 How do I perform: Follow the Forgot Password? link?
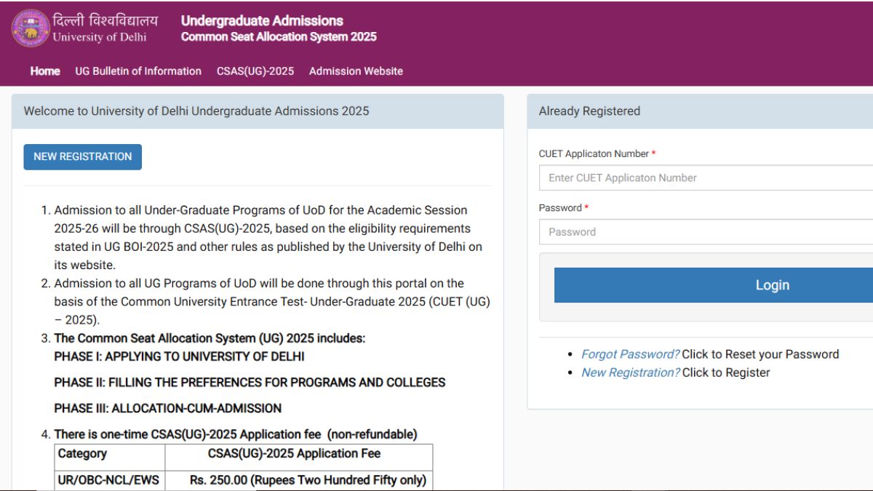pyautogui.click(x=630, y=354)
